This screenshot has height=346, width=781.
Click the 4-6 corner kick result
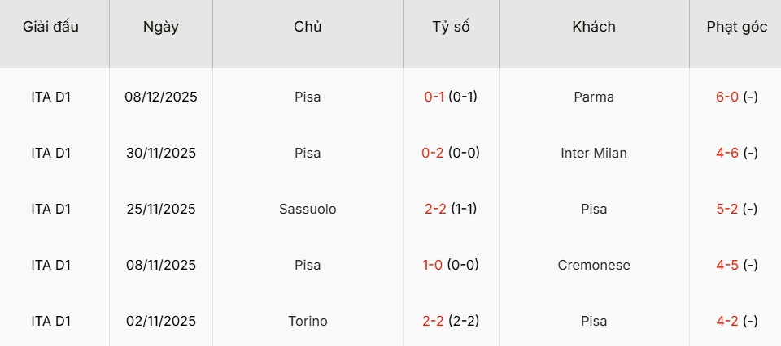[x=726, y=153]
